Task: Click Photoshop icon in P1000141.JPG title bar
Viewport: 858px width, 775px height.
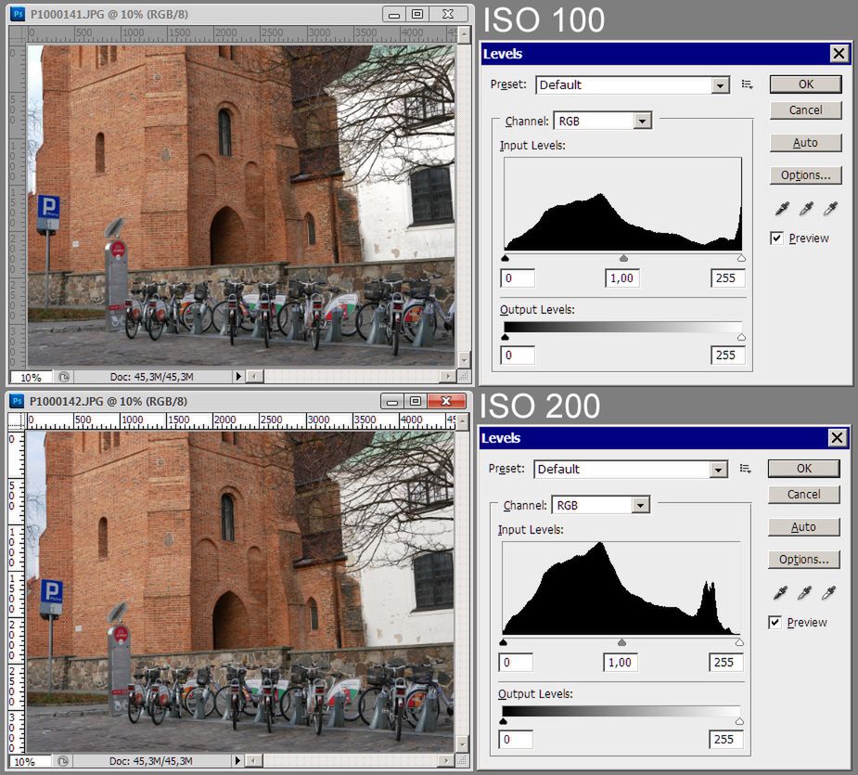Action: (x=18, y=14)
